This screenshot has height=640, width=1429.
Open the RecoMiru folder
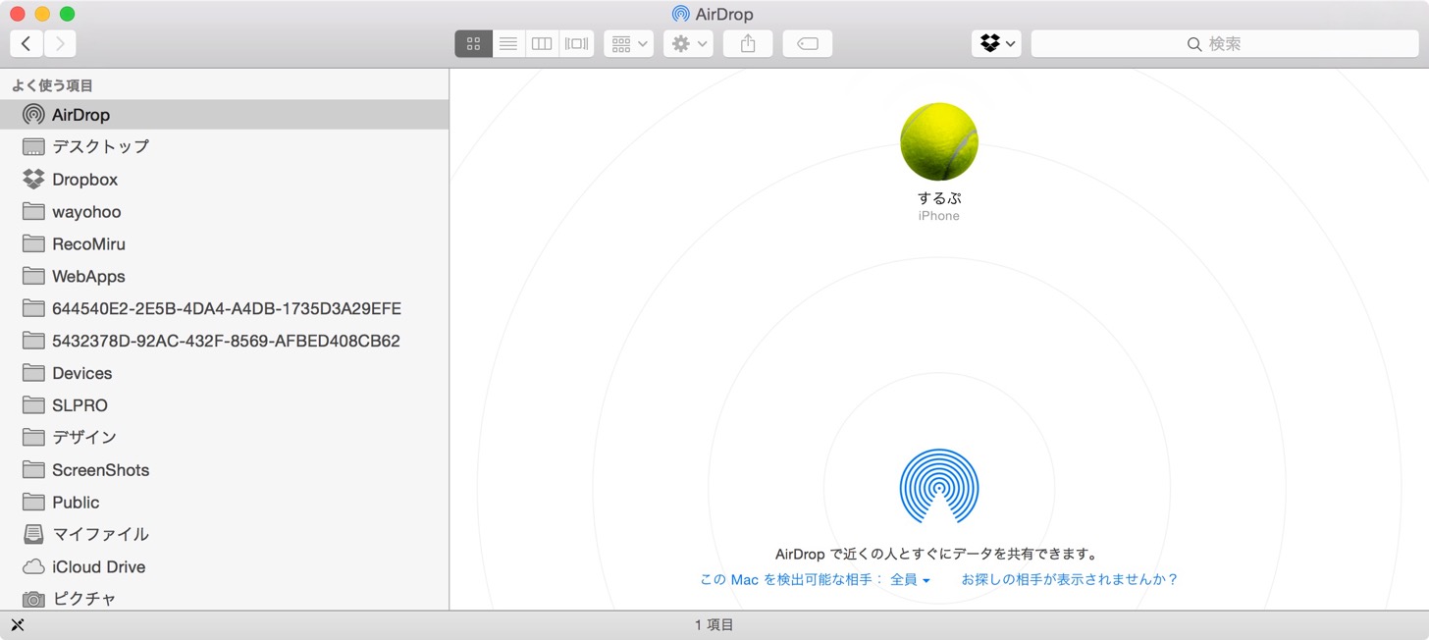(x=224, y=243)
